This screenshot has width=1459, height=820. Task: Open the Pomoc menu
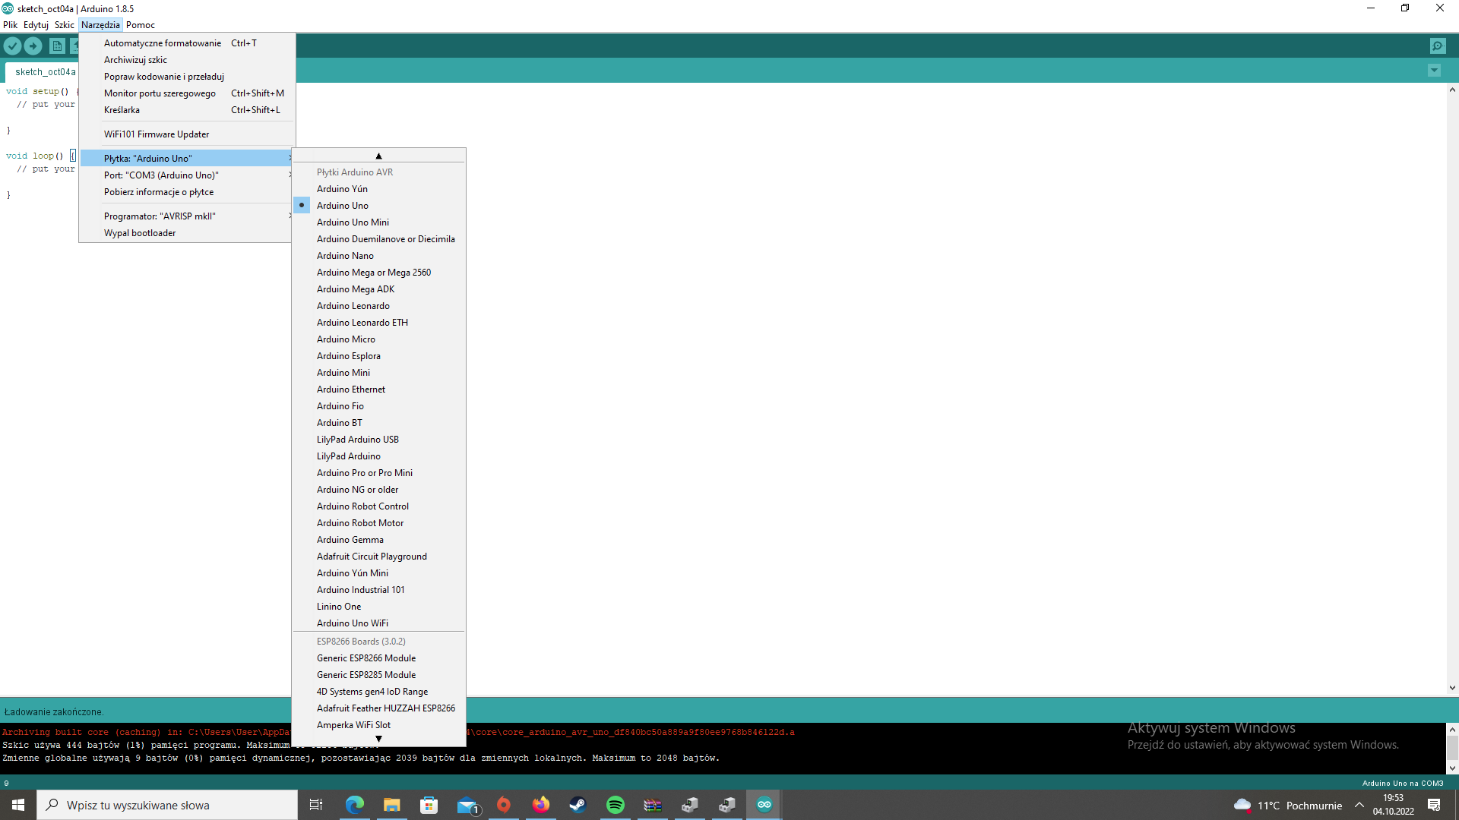click(x=141, y=25)
